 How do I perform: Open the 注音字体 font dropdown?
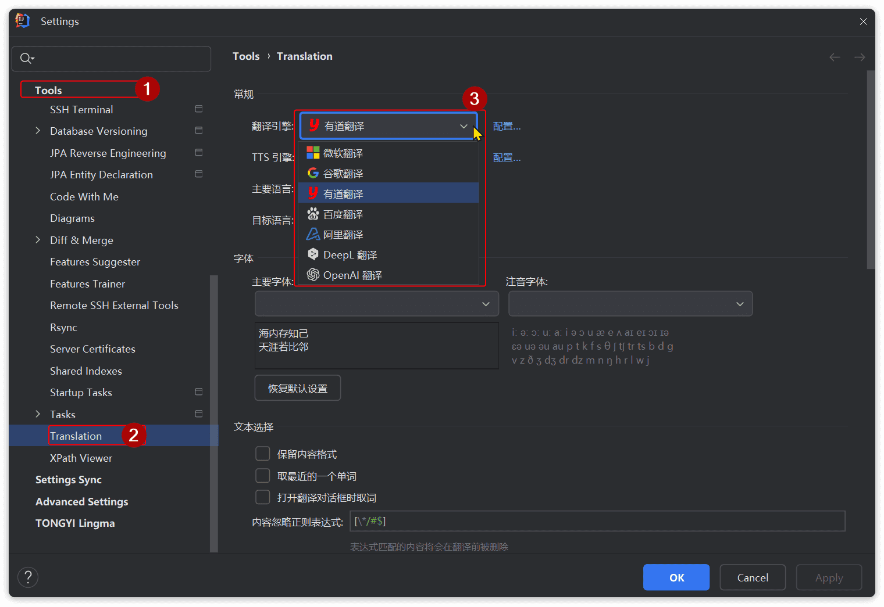(x=630, y=304)
